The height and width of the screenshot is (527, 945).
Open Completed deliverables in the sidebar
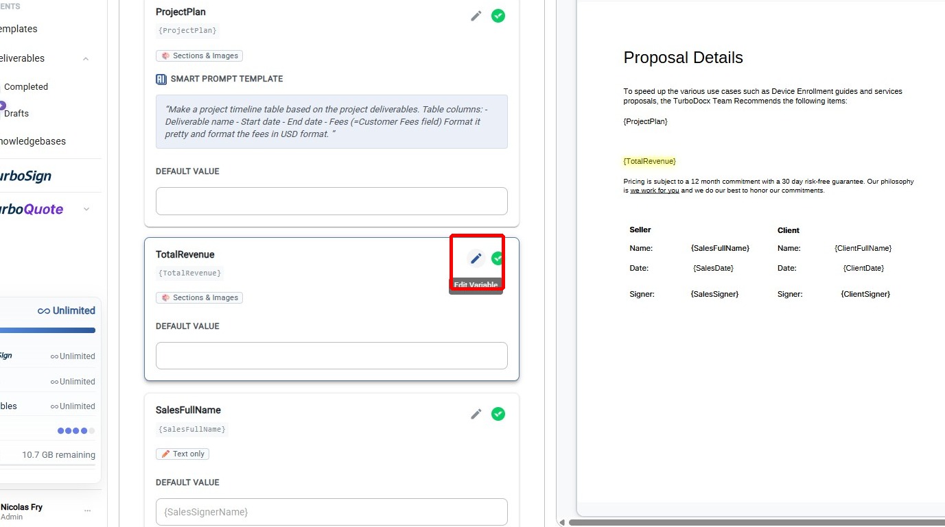point(26,87)
